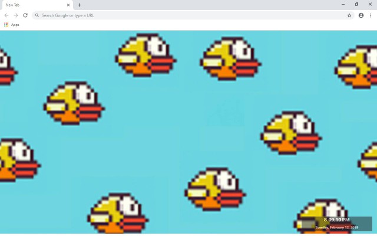Open the Chrome three-dot menu
This screenshot has height=236, width=377.
(x=371, y=15)
